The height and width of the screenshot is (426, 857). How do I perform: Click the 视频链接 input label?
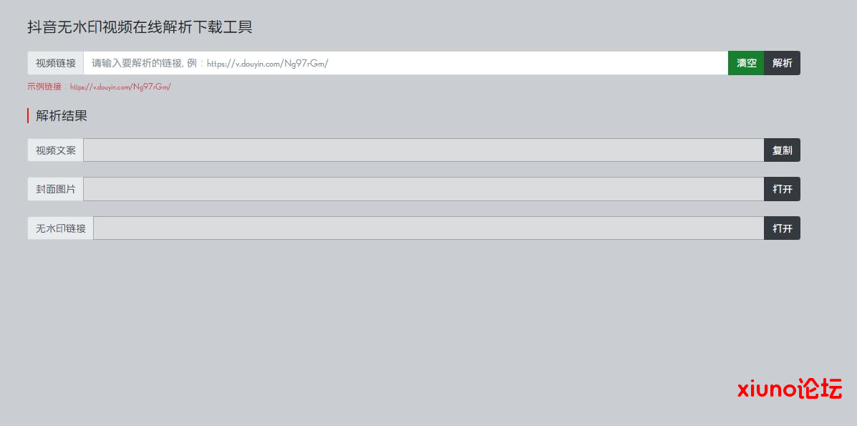click(56, 63)
